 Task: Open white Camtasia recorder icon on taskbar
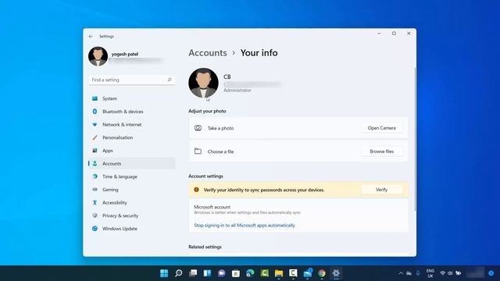[293, 273]
